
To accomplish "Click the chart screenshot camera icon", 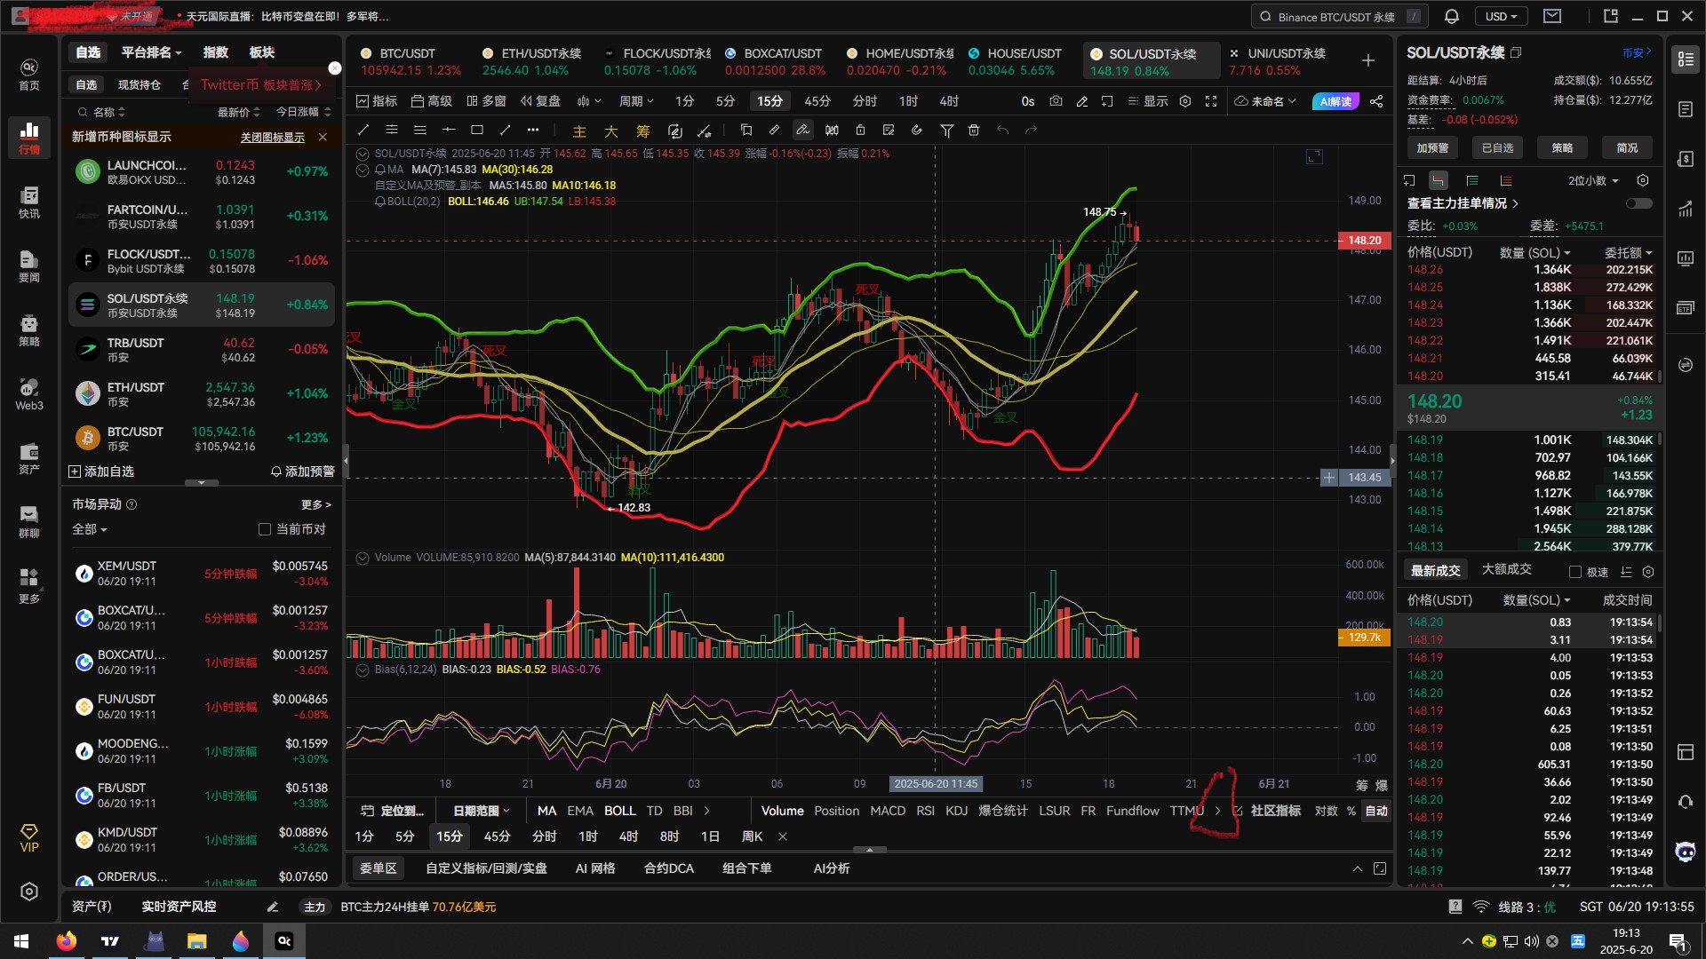I will [1056, 101].
